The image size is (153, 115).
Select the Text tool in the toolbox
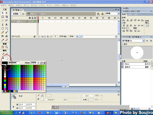[x=7, y=24]
